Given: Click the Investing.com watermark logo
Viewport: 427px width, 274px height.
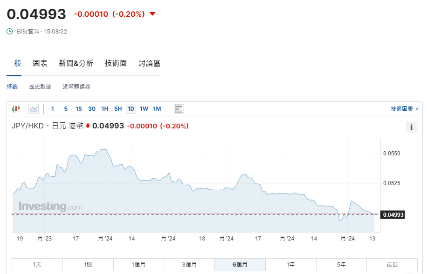Looking at the screenshot, I should 50,207.
